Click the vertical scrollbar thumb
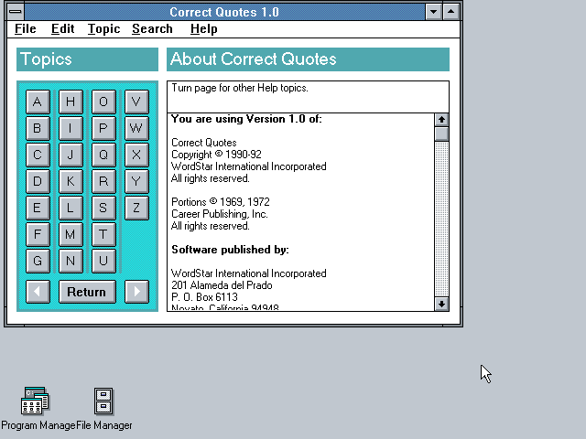Viewport: 586px width, 439px height. pyautogui.click(x=441, y=134)
